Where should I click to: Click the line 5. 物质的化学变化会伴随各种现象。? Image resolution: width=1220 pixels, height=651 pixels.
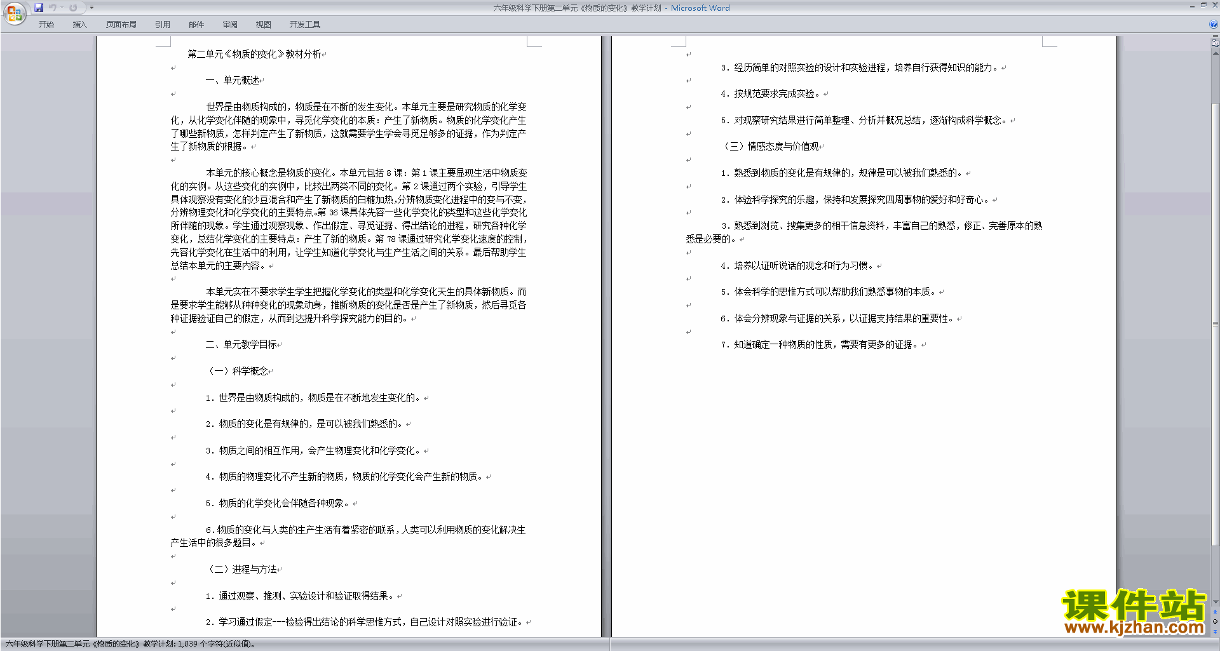pyautogui.click(x=278, y=503)
